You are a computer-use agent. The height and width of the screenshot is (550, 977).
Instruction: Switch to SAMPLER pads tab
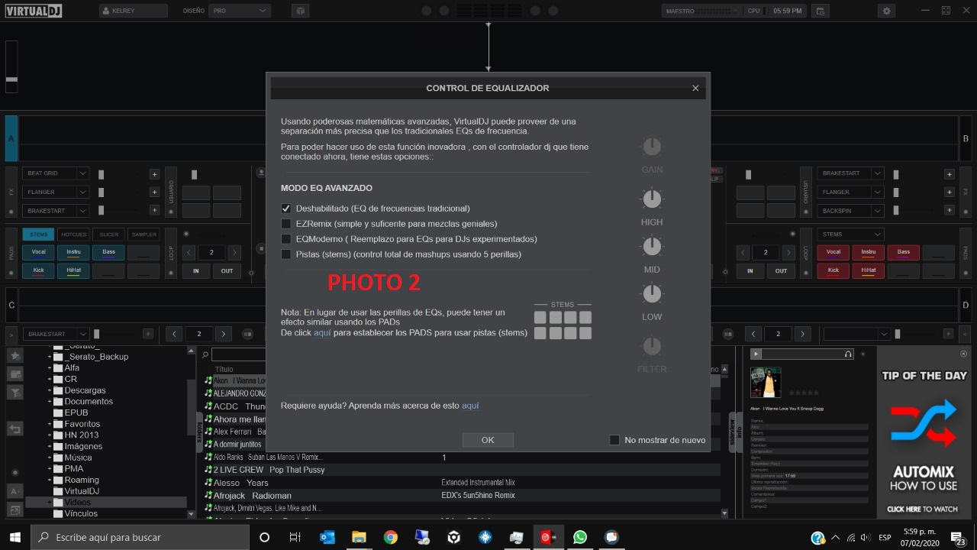(x=143, y=235)
